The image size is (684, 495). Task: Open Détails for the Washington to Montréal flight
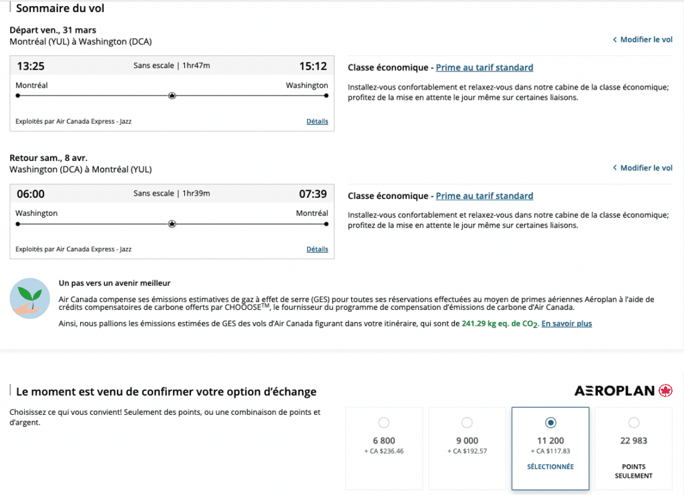317,249
